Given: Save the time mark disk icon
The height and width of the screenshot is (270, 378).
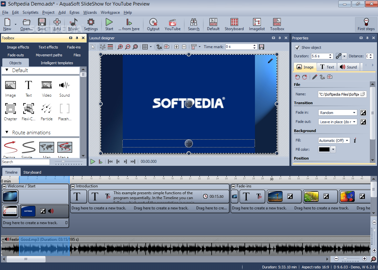Looking at the screenshot, I should tap(261, 47).
